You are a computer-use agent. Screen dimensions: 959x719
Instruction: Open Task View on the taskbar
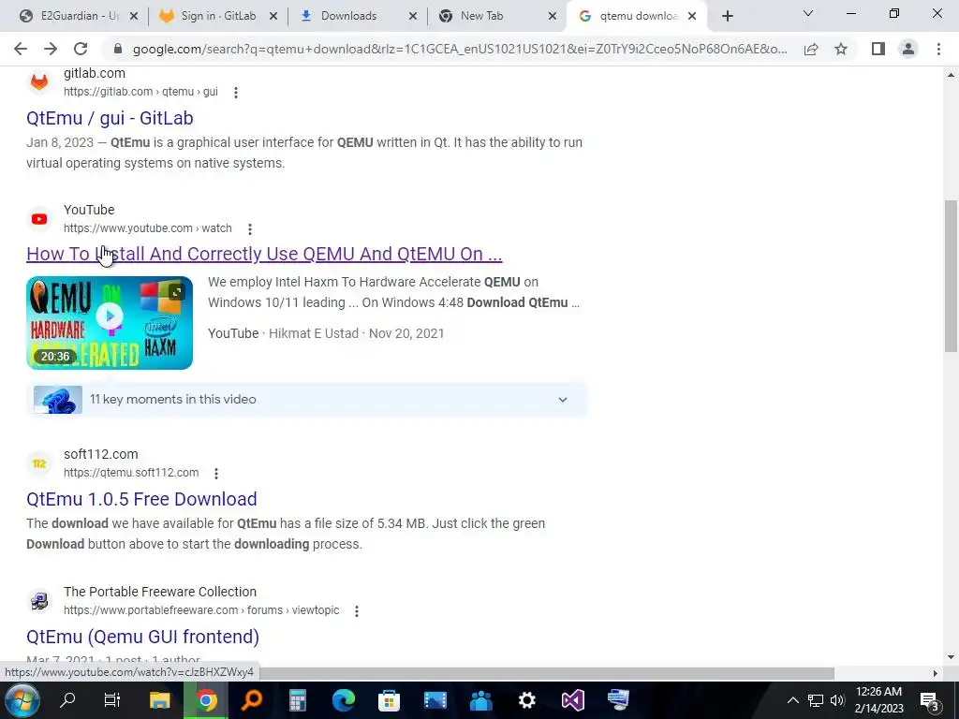(112, 700)
